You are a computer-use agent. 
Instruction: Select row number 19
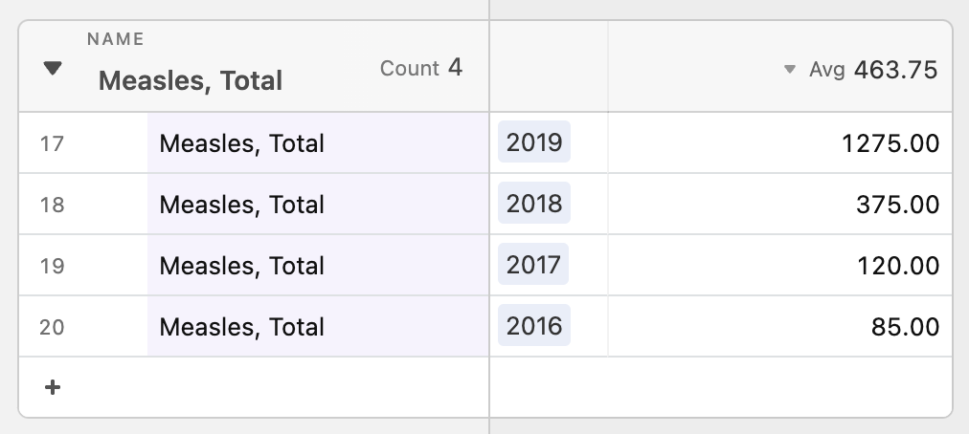52,266
